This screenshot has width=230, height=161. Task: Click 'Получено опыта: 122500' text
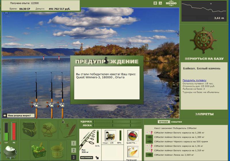(24, 3)
